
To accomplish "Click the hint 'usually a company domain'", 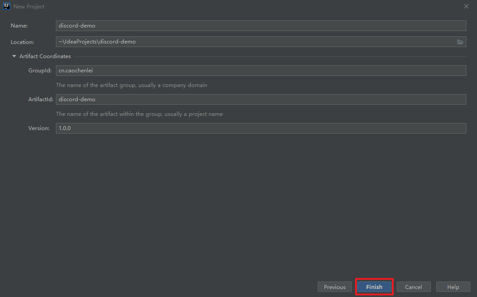I will [x=173, y=85].
